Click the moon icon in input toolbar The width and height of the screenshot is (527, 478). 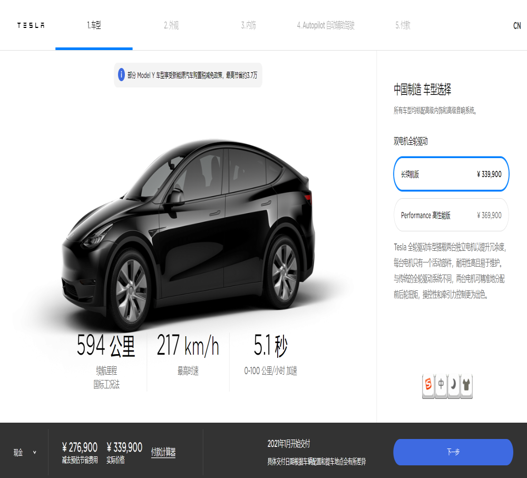pyautogui.click(x=453, y=385)
